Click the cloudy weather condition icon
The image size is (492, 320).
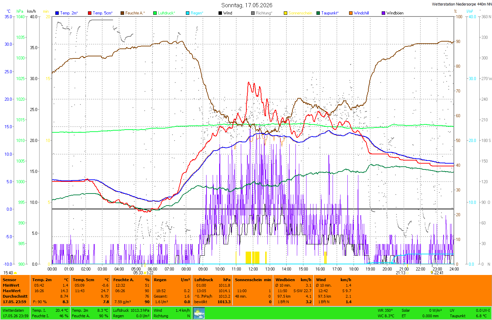pyautogui.click(x=199, y=313)
